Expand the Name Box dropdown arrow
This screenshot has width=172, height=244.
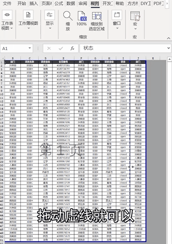[30, 48]
